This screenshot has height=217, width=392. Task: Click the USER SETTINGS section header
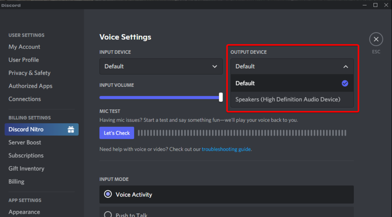[x=27, y=35]
